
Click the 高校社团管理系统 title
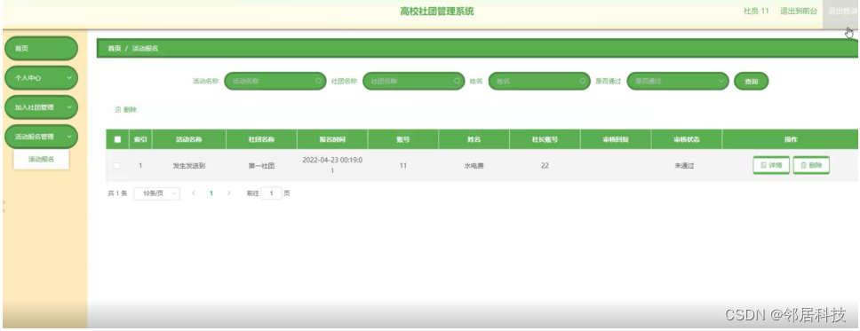[437, 11]
